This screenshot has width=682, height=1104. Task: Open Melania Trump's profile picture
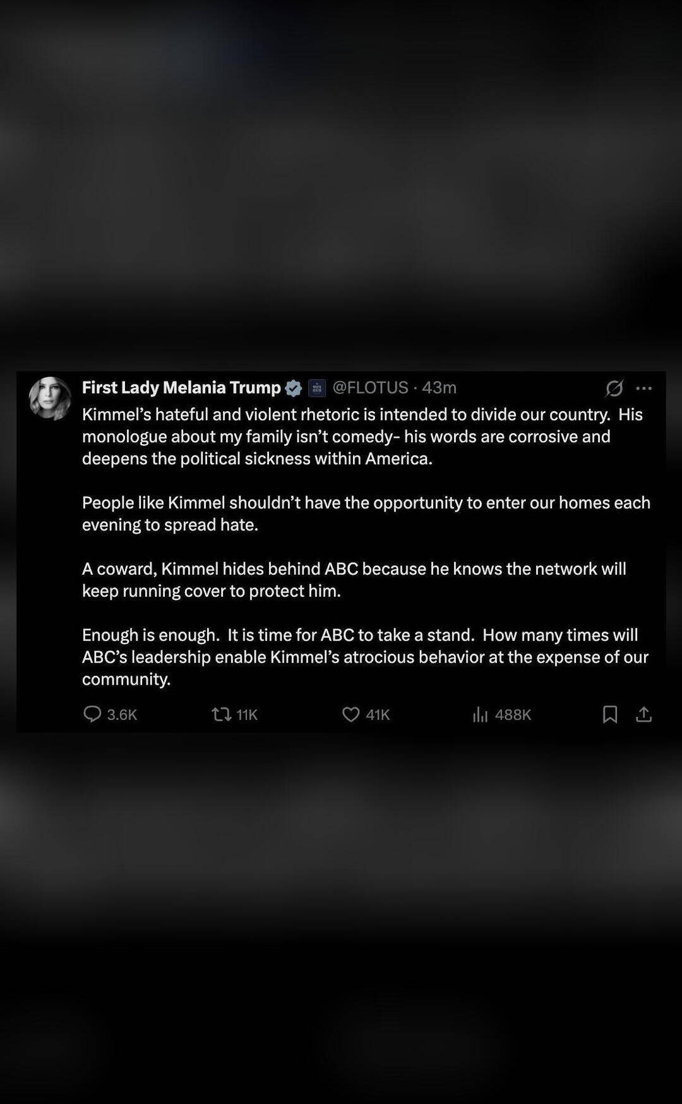coord(51,399)
